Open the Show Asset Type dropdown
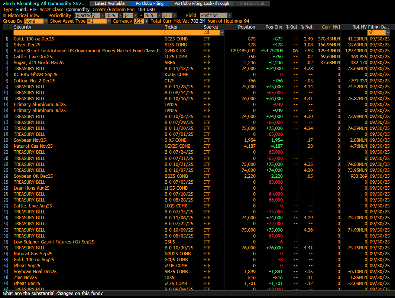Image resolution: width=395 pixels, height=298 pixels. (x=98, y=21)
